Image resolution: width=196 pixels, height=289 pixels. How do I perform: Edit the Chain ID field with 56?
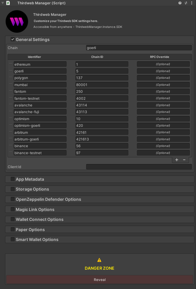pos(102,146)
